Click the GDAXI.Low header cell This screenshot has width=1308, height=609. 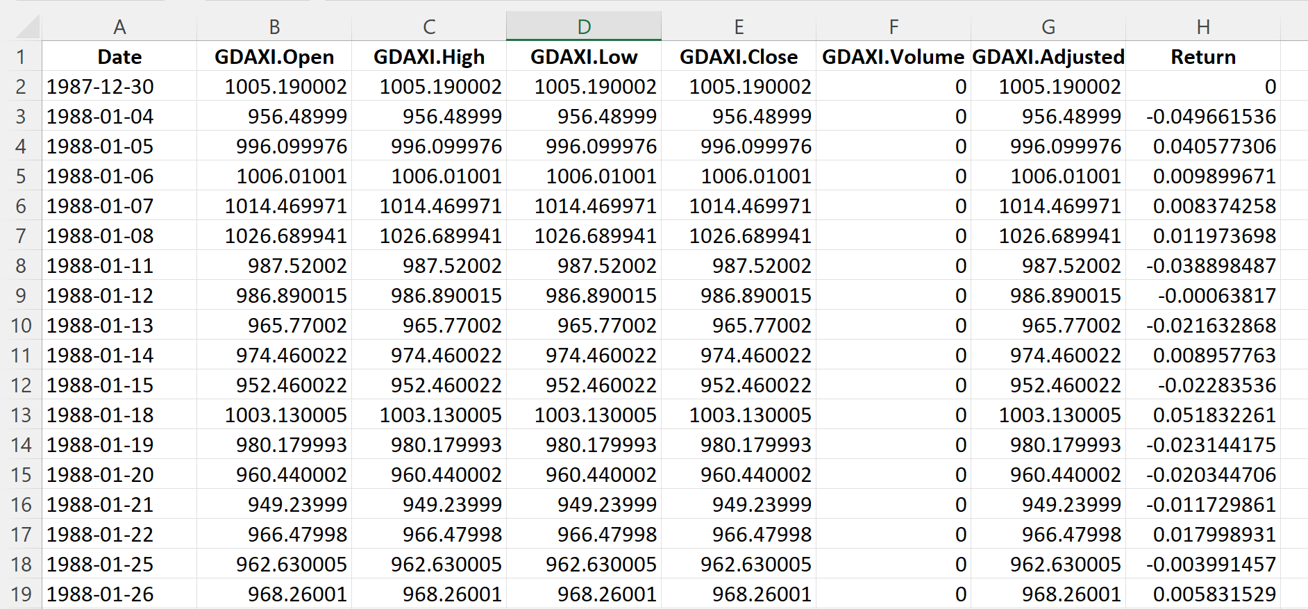coord(584,56)
